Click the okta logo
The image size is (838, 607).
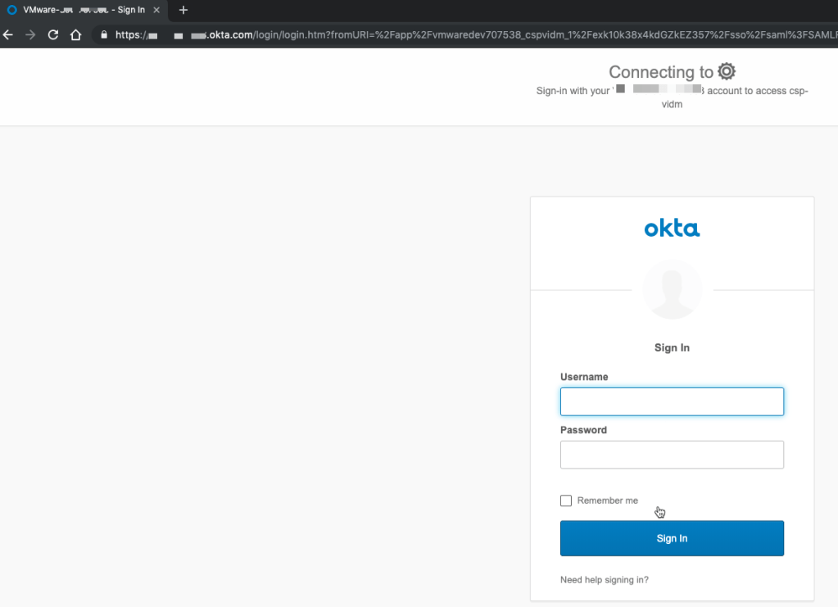click(672, 229)
